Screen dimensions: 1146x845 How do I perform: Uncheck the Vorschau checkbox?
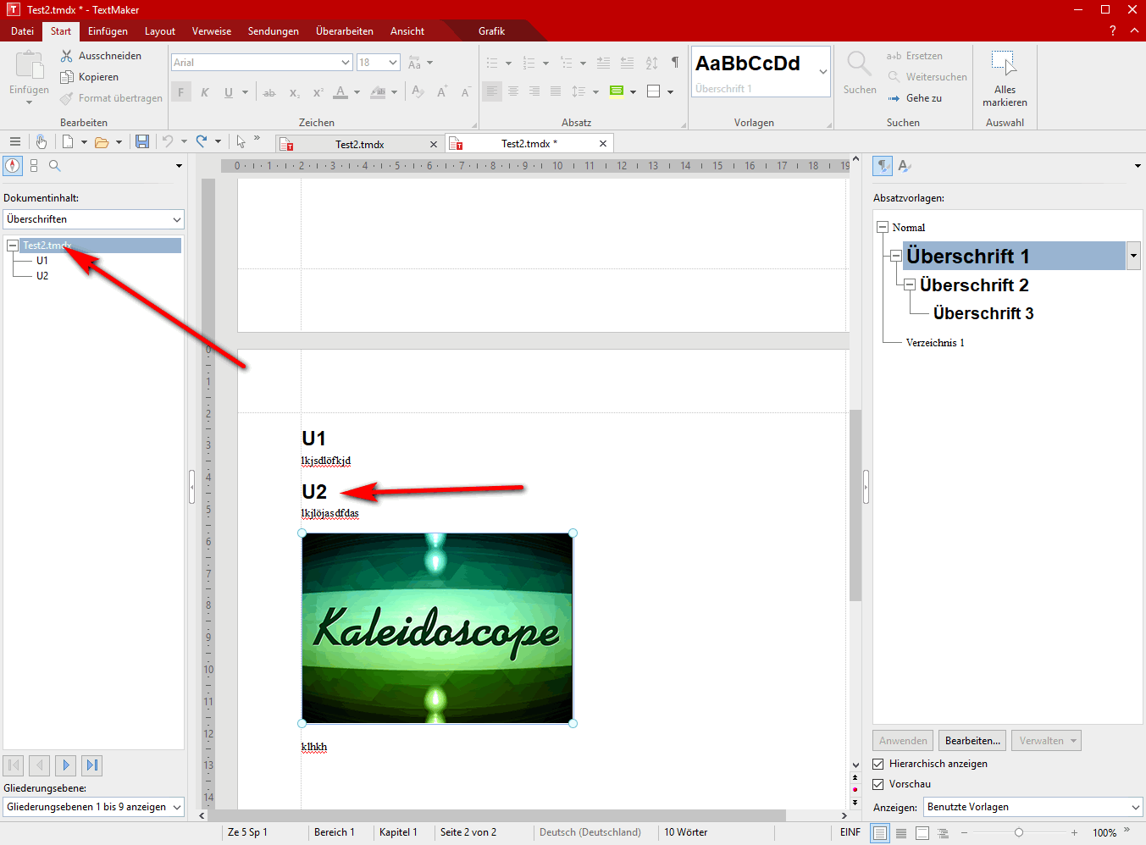878,784
